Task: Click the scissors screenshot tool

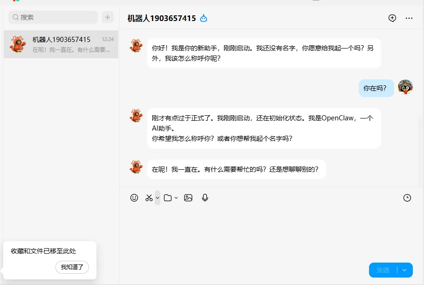Action: pyautogui.click(x=149, y=198)
